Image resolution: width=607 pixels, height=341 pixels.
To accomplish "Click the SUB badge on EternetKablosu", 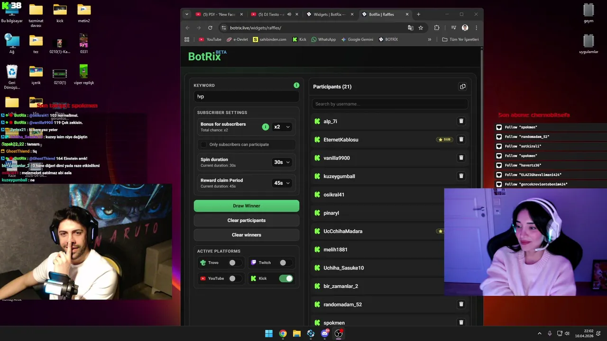I will 444,140.
